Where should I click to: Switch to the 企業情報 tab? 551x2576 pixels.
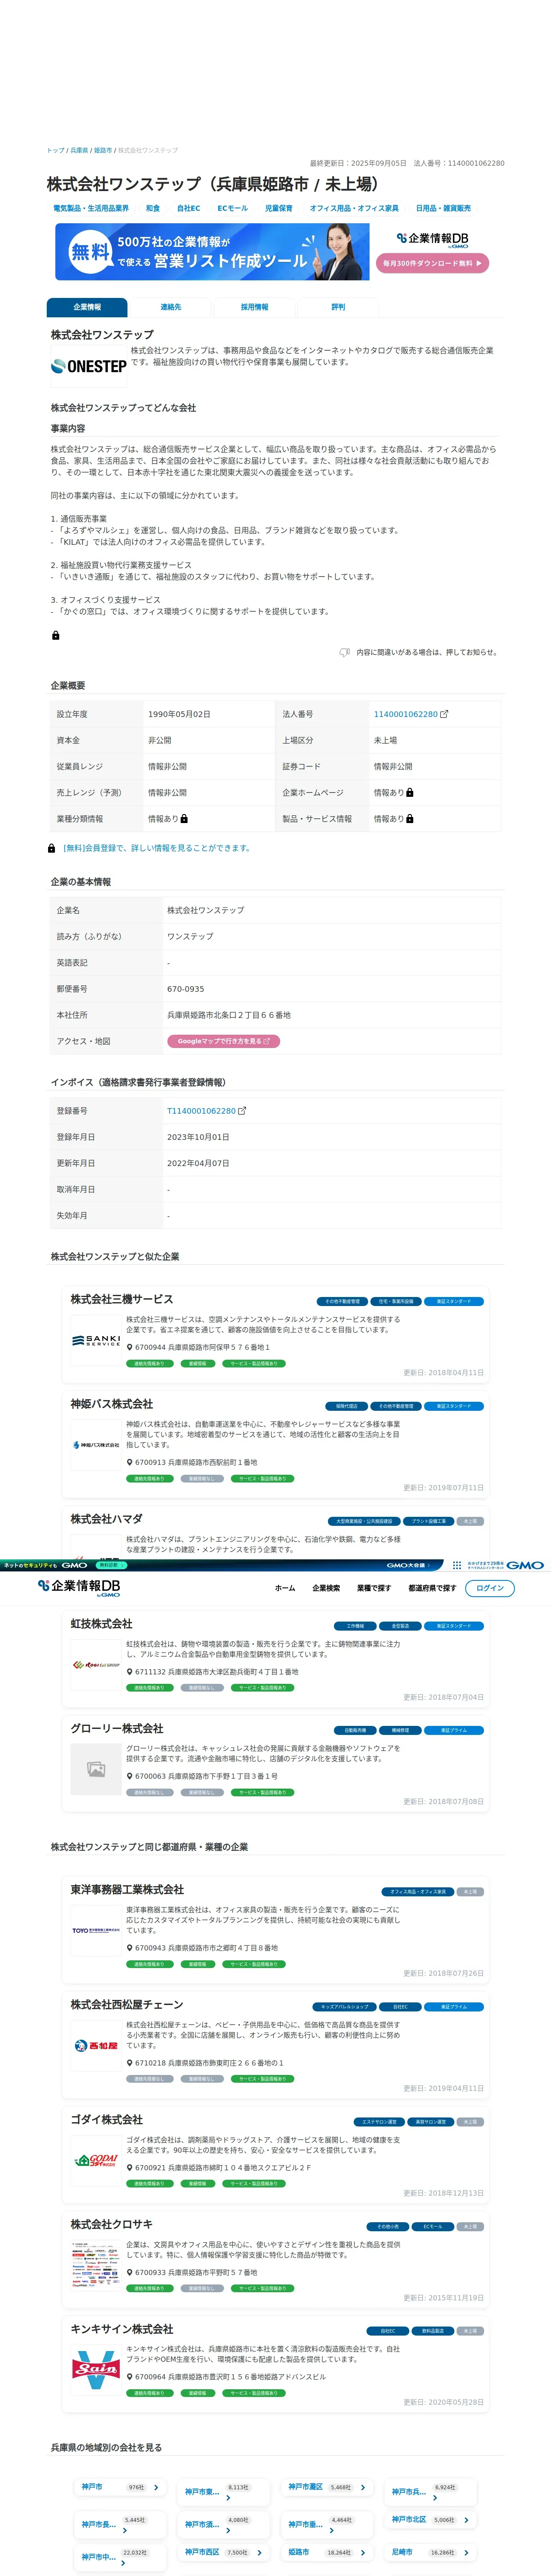87,307
